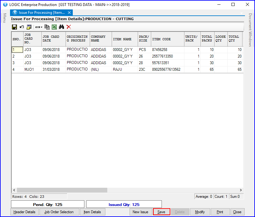255x217 pixels.
Task: Click the floppy disk save icon in toolbar
Action: [x=14, y=27]
